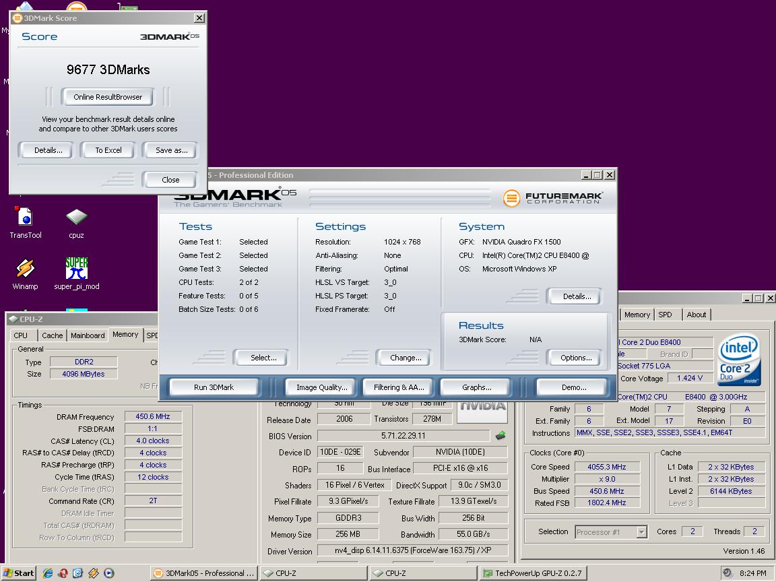Click the system tray icon near clock
This screenshot has width=776, height=582.
coord(727,573)
